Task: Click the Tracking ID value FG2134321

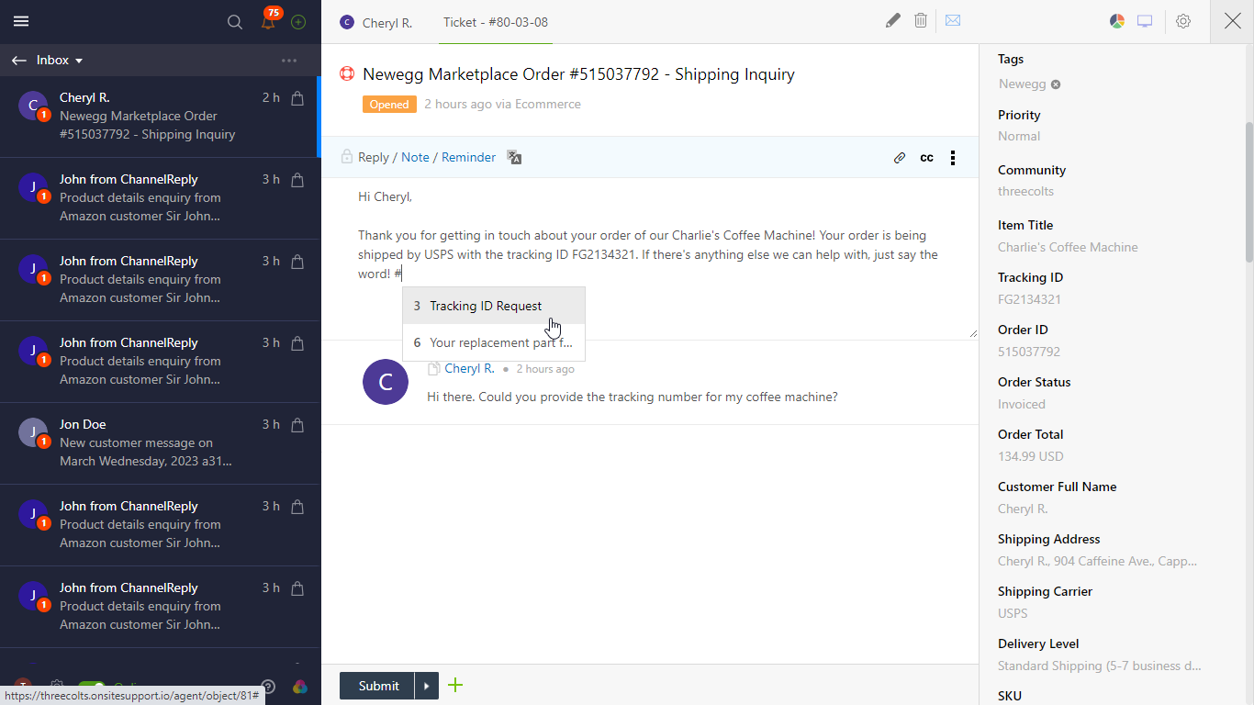Action: [1029, 299]
